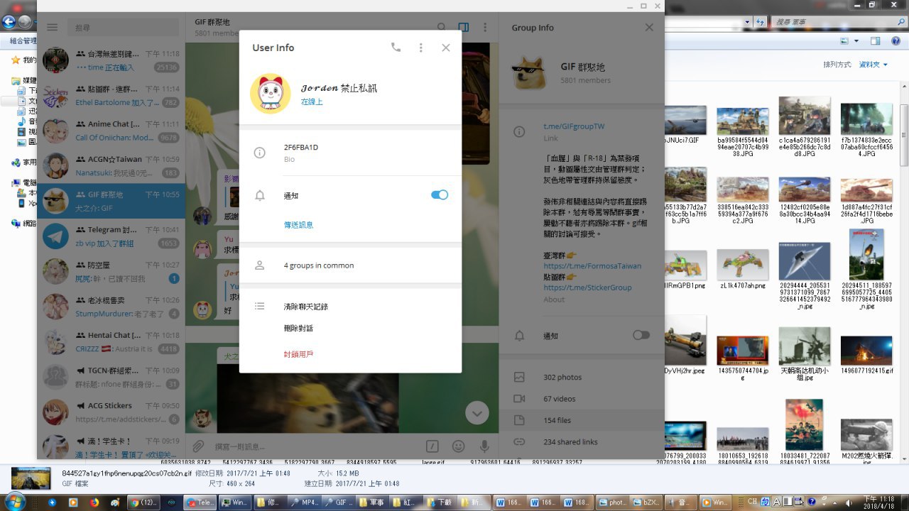
Task: Open 154 files in Group Info
Action: [557, 420]
